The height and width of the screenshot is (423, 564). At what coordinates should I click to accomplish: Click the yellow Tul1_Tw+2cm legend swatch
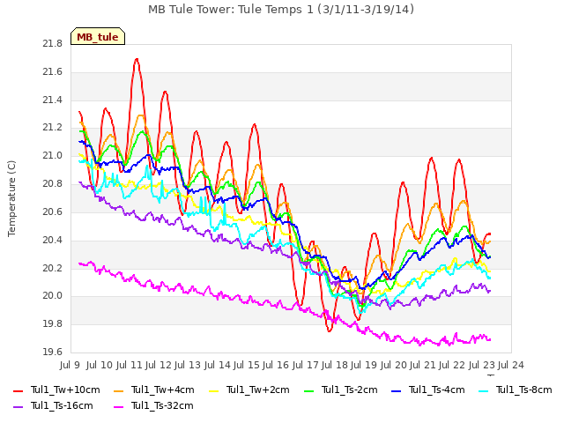pyautogui.click(x=213, y=390)
